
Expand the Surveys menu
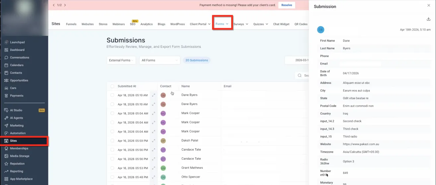(x=241, y=24)
